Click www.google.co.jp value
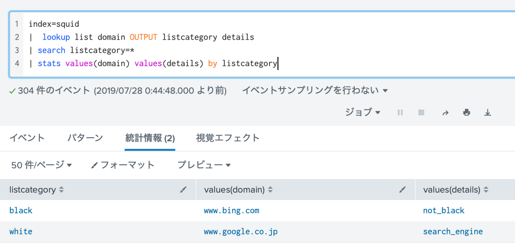The height and width of the screenshot is (249, 515). click(x=241, y=232)
